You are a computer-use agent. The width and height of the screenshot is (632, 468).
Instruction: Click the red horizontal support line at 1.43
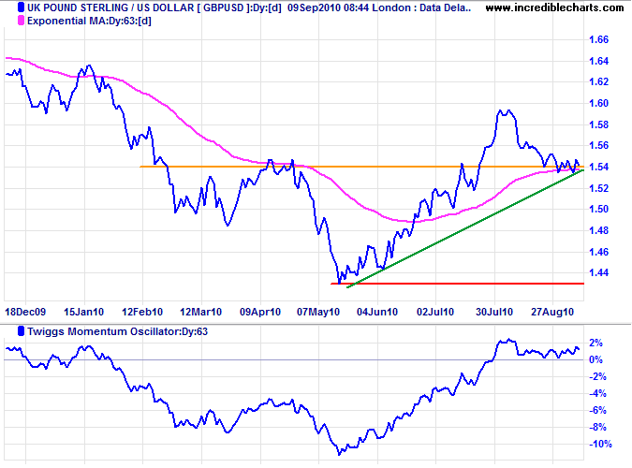(457, 284)
